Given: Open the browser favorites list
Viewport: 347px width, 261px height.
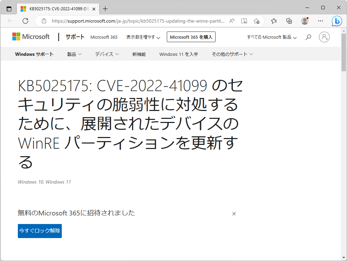Looking at the screenshot, I should point(274,21).
